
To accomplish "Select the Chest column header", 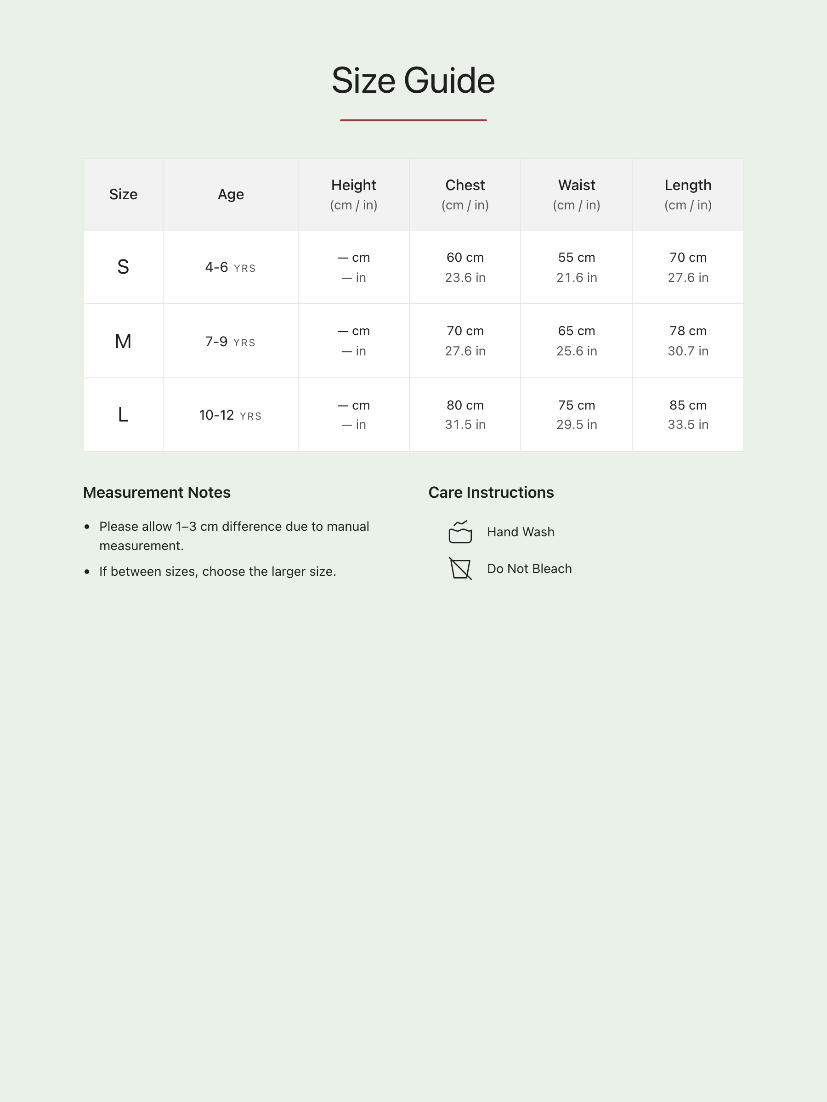I will [464, 186].
